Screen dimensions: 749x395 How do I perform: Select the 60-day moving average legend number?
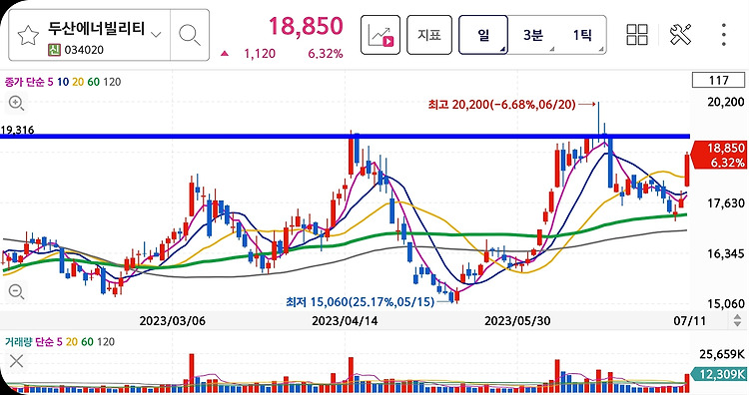click(94, 82)
